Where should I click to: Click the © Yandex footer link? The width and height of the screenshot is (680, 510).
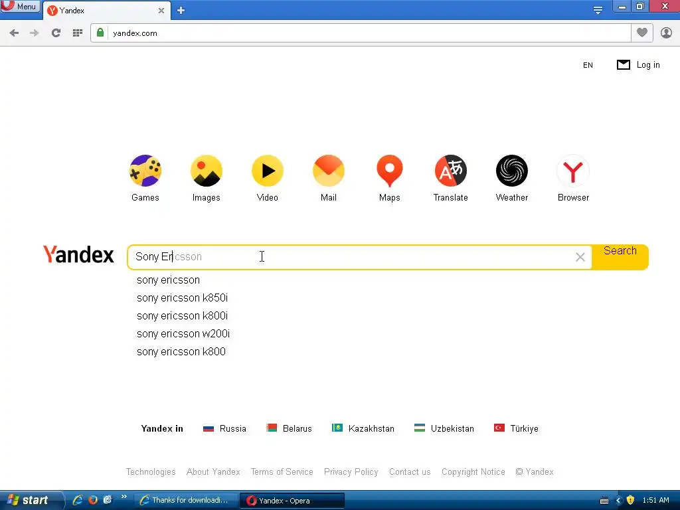coord(535,472)
